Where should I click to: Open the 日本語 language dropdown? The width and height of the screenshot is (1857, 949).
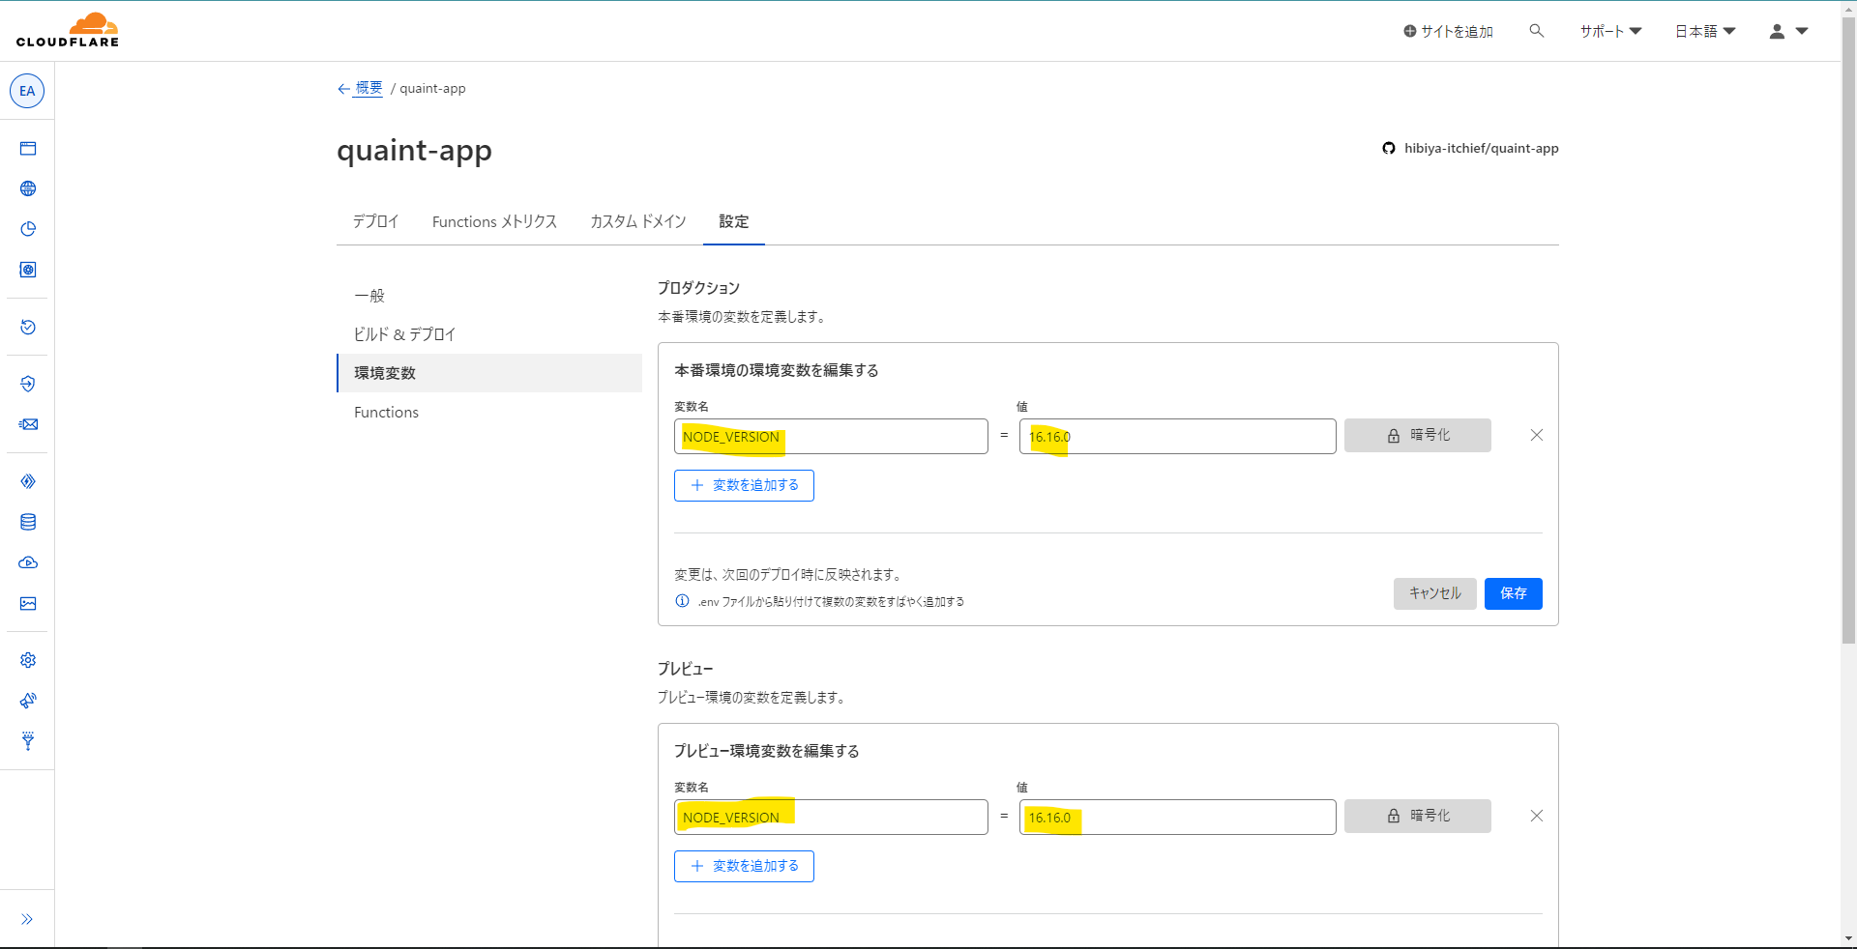(1705, 31)
